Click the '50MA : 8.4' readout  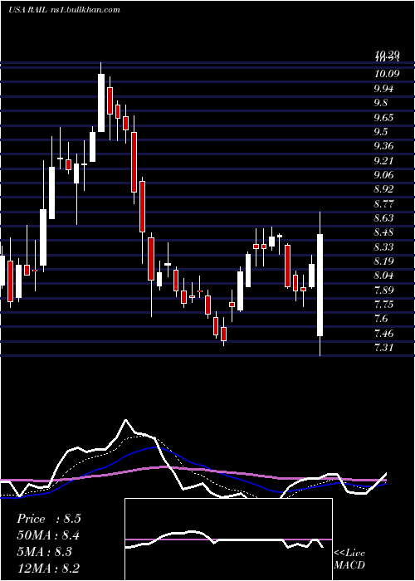click(48, 535)
